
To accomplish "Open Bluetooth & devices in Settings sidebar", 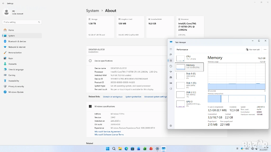I will point(17,41).
